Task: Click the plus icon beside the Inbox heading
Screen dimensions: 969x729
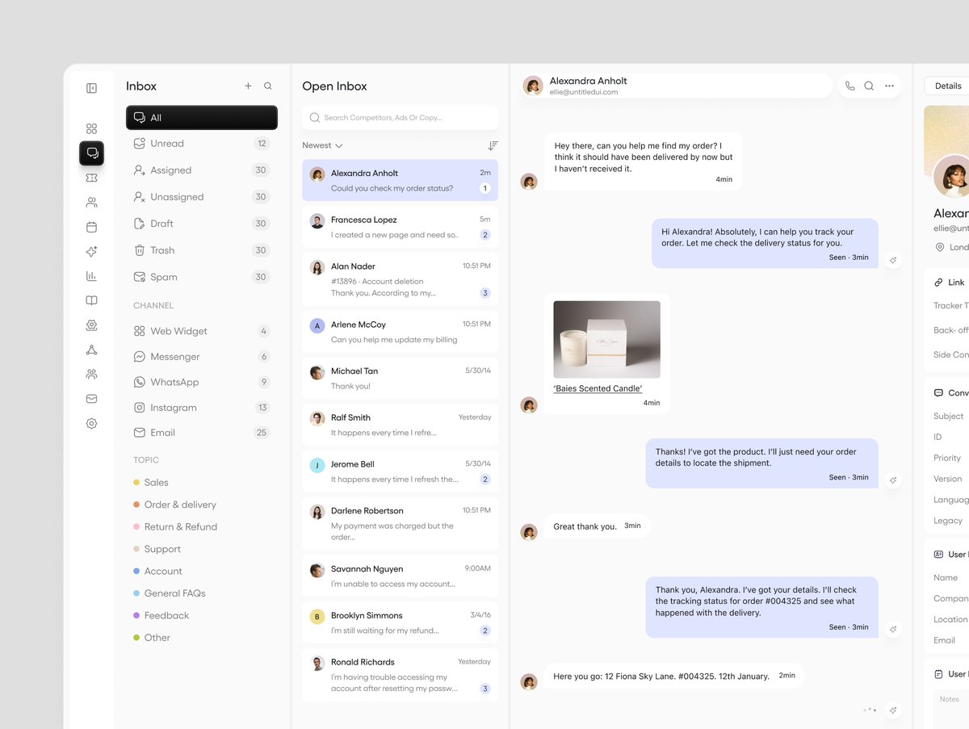Action: [248, 86]
